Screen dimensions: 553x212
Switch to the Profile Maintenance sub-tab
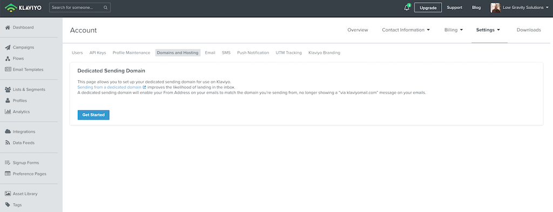tap(131, 53)
